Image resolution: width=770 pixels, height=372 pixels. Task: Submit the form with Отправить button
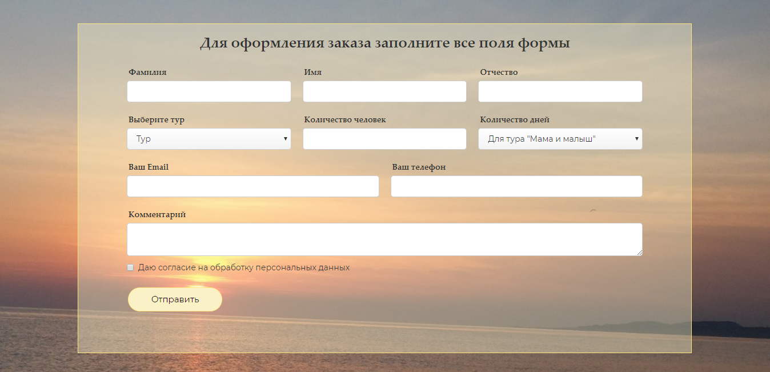[x=175, y=299]
